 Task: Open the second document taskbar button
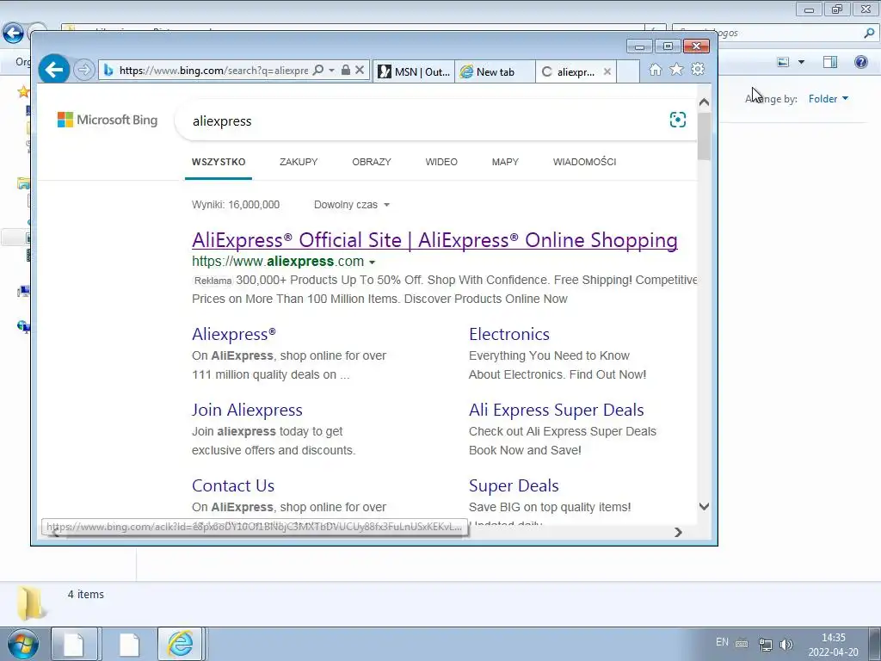tap(129, 644)
